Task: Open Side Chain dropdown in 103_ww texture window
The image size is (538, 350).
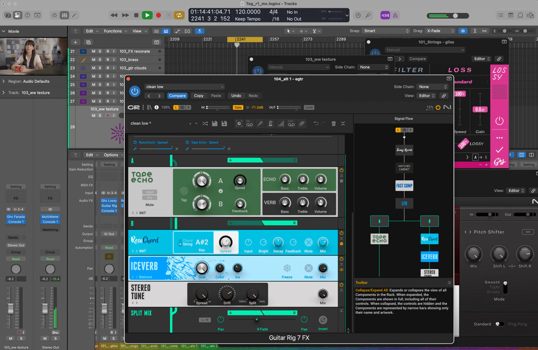Action: pos(374,67)
